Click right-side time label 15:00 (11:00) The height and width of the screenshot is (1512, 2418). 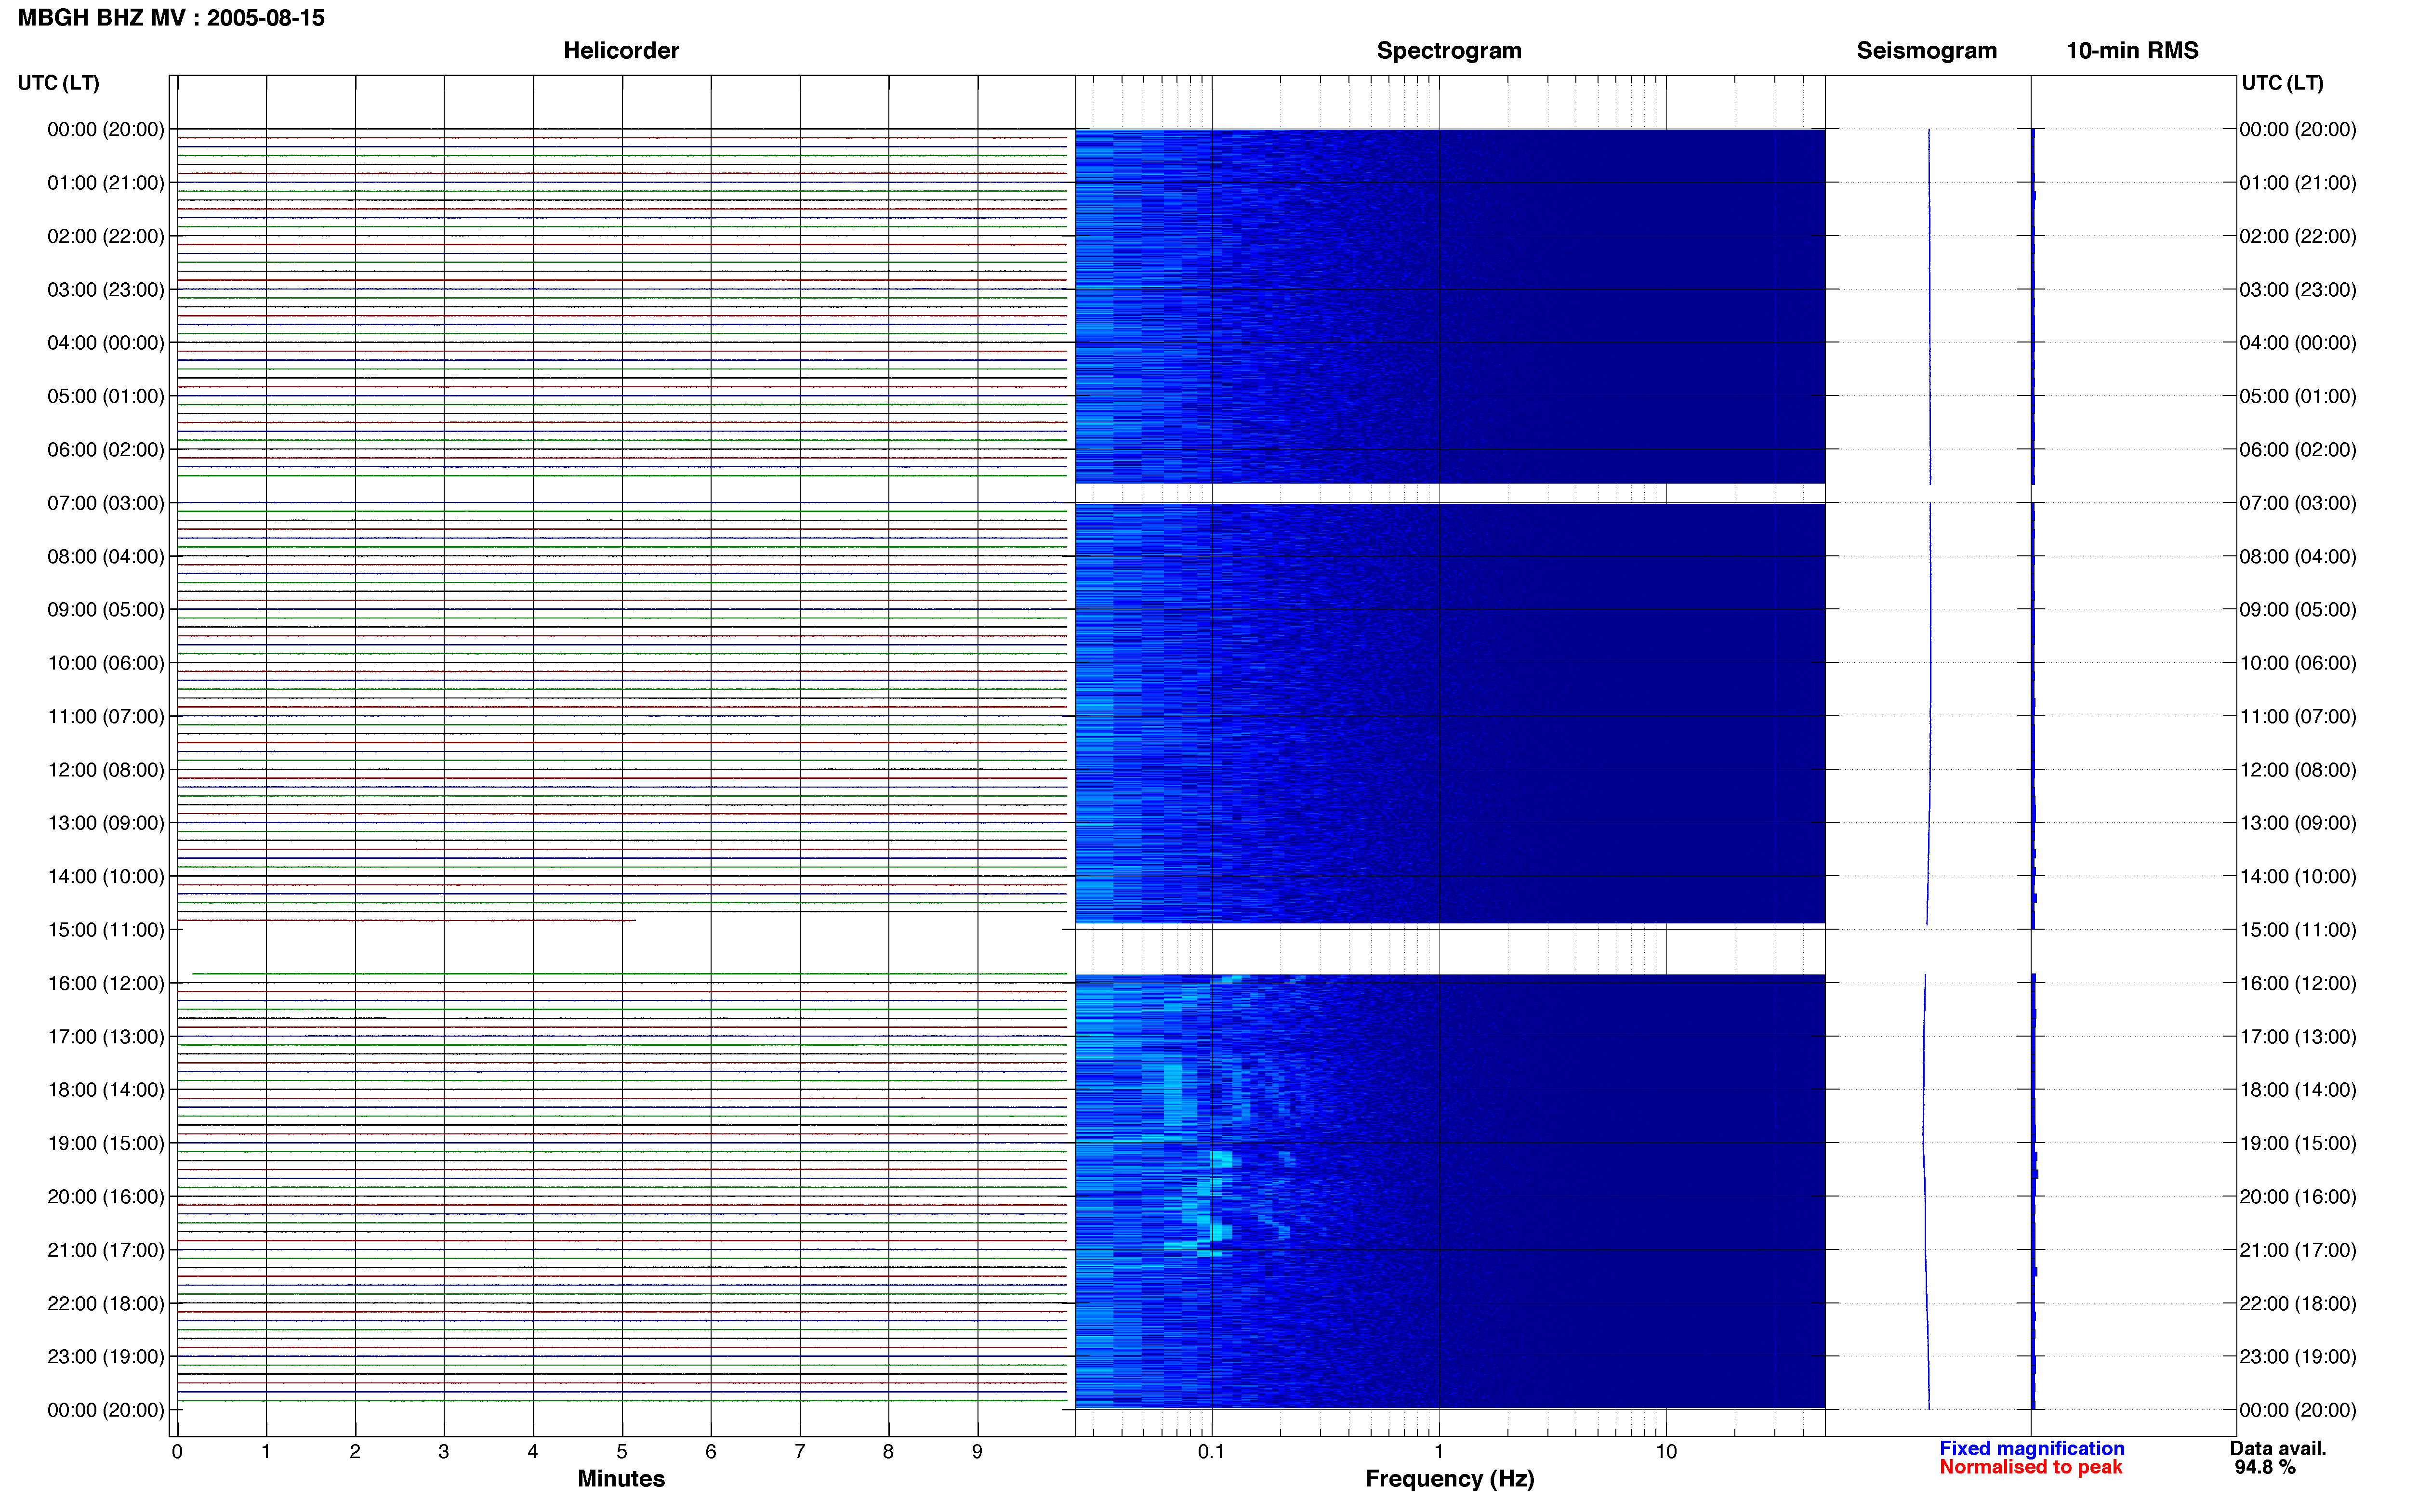pos(2298,930)
